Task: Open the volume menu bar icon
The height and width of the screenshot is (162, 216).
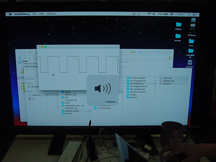Action: (x=154, y=14)
